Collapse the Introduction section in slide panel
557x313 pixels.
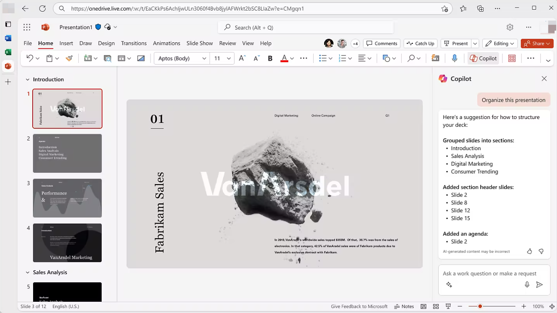point(27,79)
